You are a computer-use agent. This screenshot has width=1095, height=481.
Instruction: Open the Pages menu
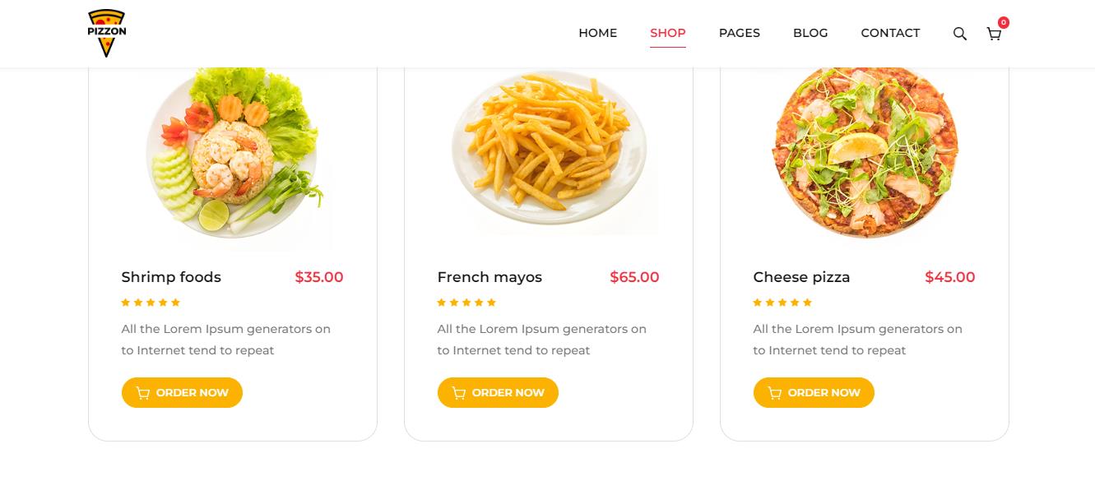(739, 33)
